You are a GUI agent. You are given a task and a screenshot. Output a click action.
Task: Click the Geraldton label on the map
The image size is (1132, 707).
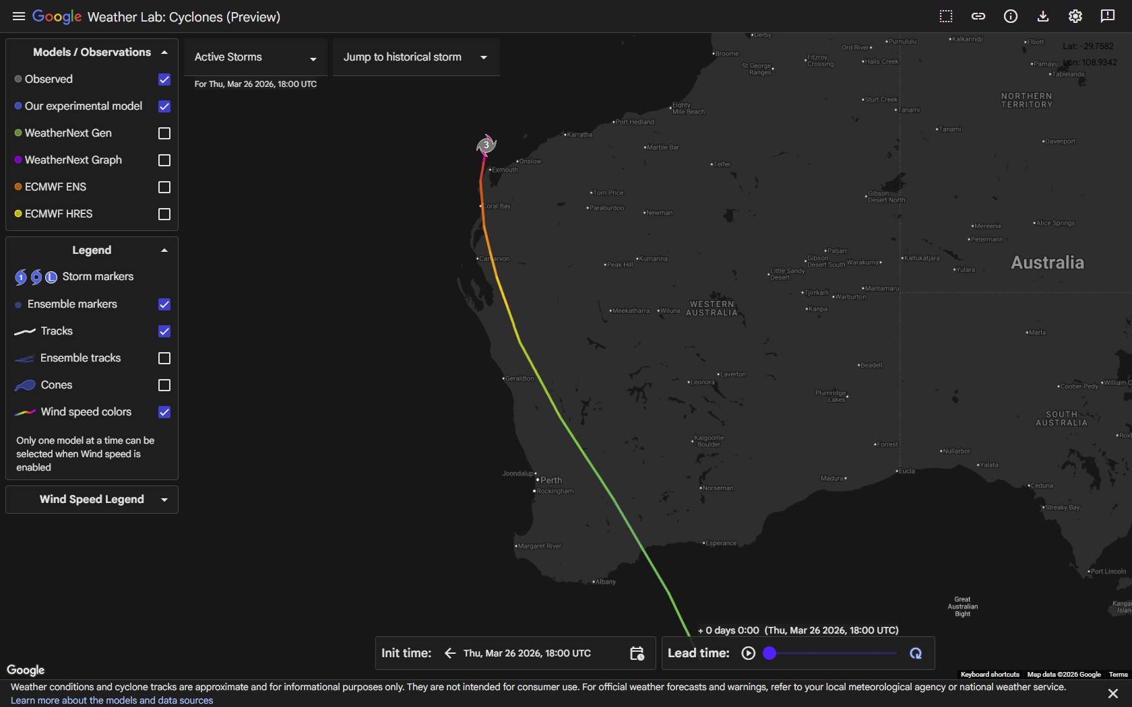[519, 378]
